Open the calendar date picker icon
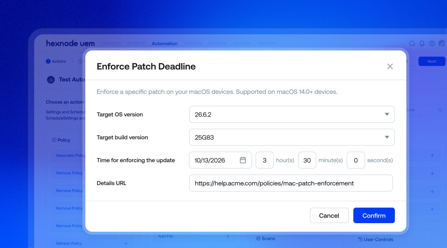Image resolution: width=447 pixels, height=248 pixels. [243, 160]
